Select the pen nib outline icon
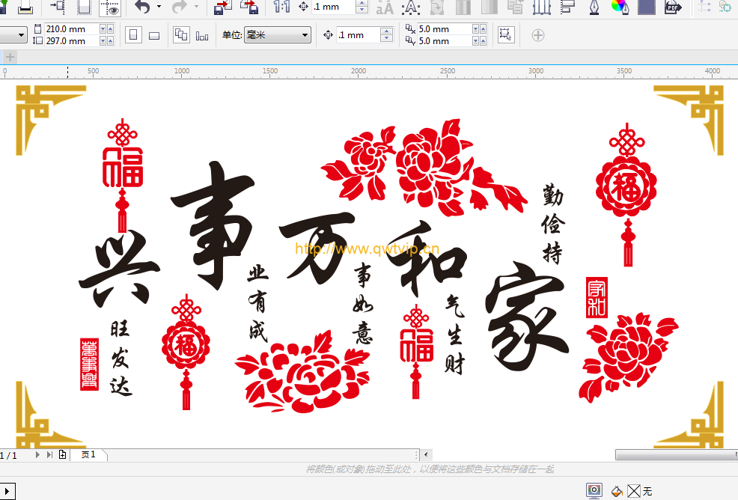The width and height of the screenshot is (738, 500). pyautogui.click(x=594, y=7)
